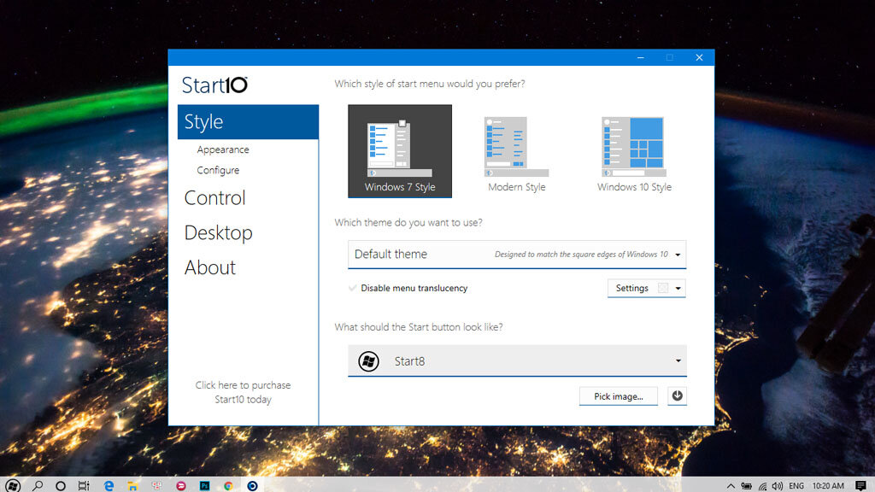Screen dimensions: 875x492
Task: Click the ENG language indicator
Action: 796,486
